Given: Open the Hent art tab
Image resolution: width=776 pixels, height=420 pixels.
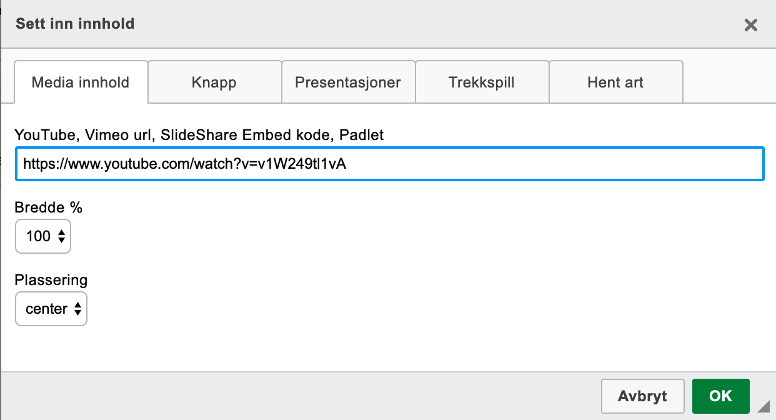Looking at the screenshot, I should pyautogui.click(x=615, y=82).
